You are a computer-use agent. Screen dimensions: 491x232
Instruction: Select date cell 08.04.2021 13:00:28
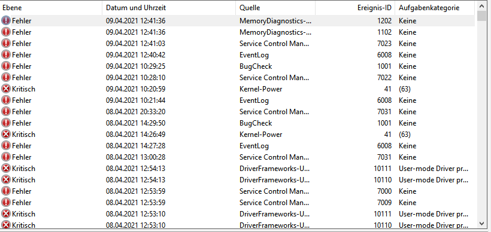point(135,157)
